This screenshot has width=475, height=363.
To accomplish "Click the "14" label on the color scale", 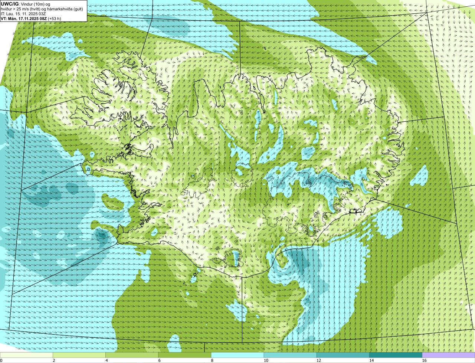I will (372, 360).
